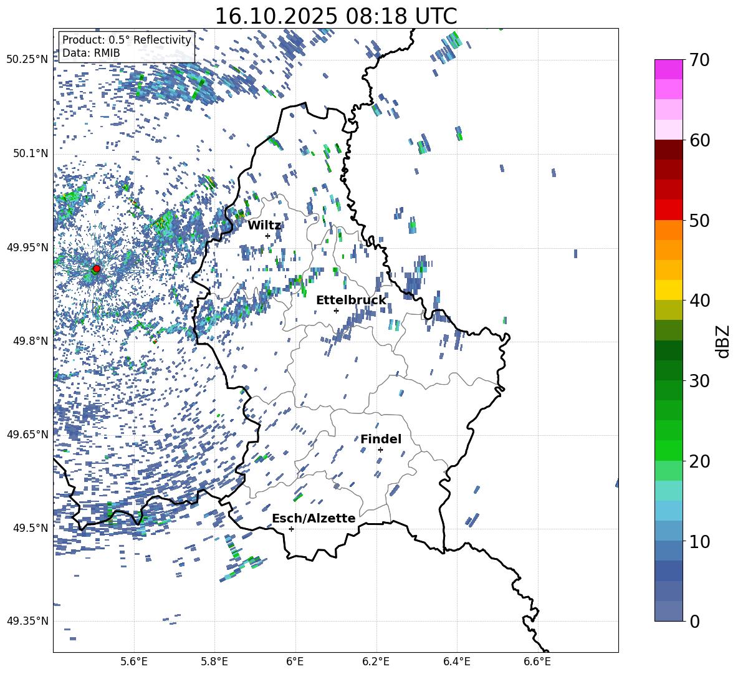Click the dark maroon swatch below 60

tap(668, 150)
